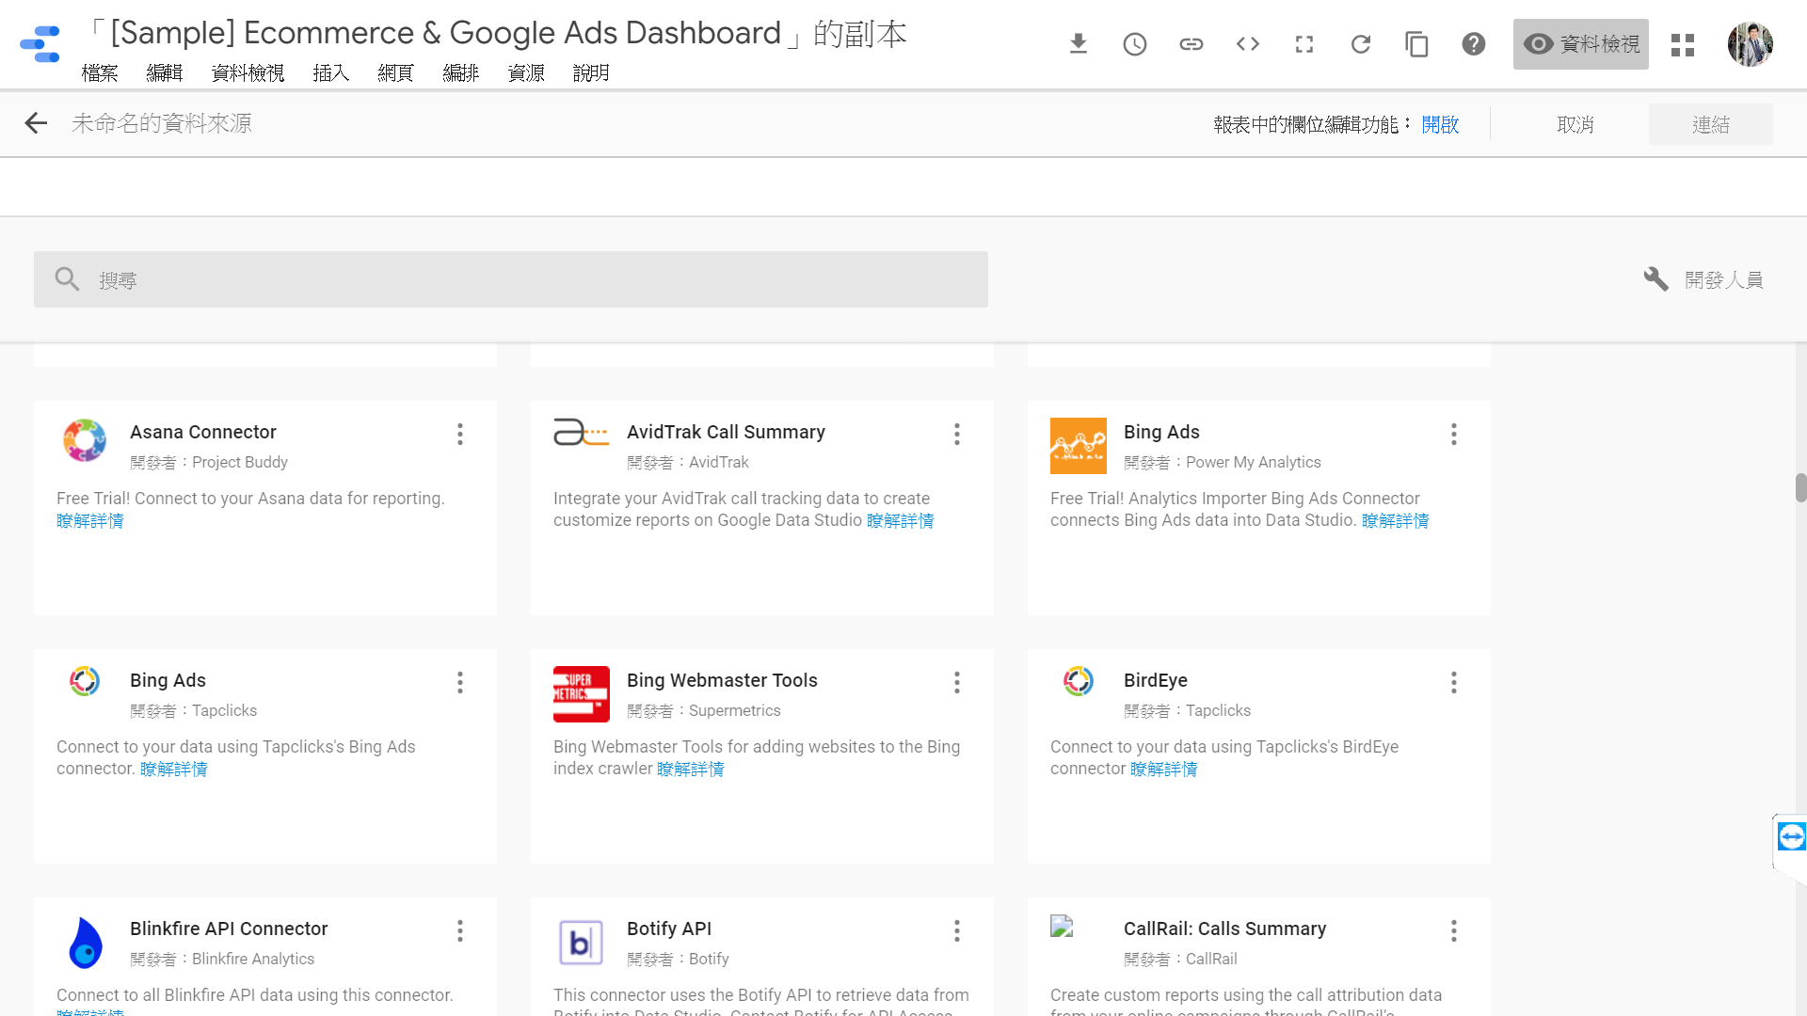The image size is (1807, 1016).
Task: Open version history clock icon
Action: point(1135,44)
